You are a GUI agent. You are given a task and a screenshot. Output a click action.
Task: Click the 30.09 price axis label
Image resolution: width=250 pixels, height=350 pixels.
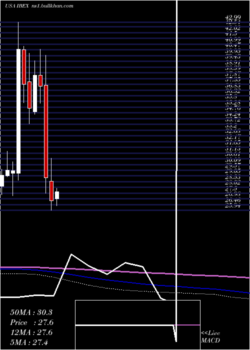[x=233, y=160]
